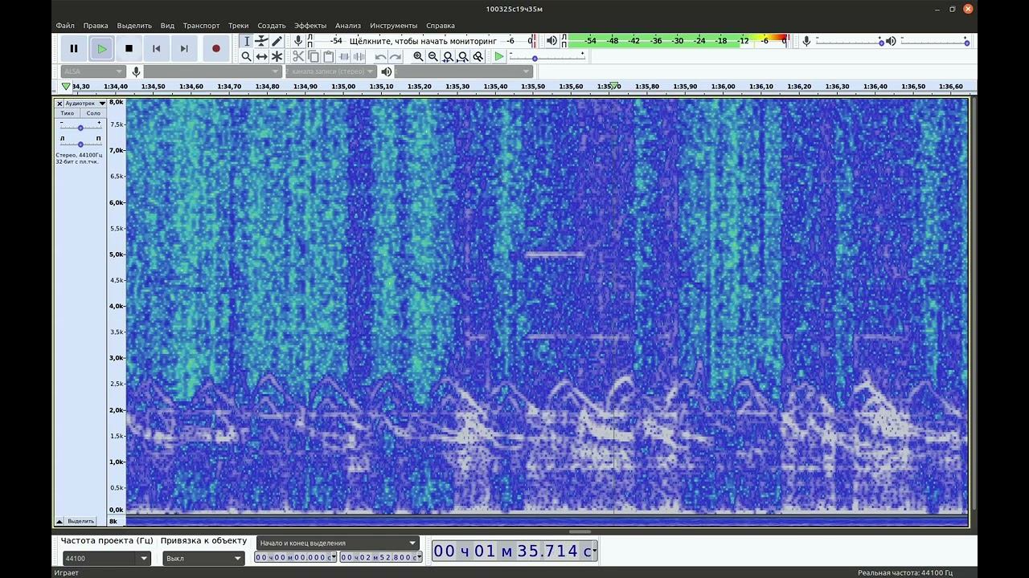This screenshot has height=578, width=1029.
Task: Click the Выделить button under the track
Action: point(80,521)
